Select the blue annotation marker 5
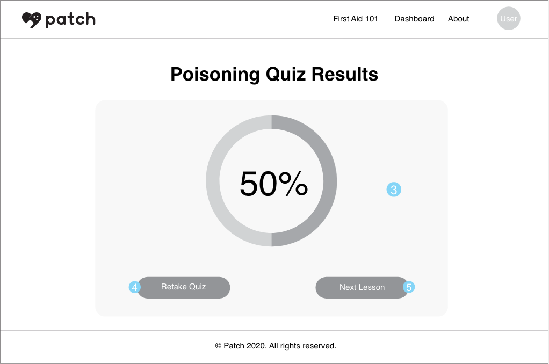This screenshot has height=364, width=549. pyautogui.click(x=409, y=287)
